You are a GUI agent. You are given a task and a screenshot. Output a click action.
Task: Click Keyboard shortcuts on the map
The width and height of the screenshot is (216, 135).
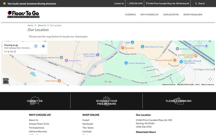[169, 85]
